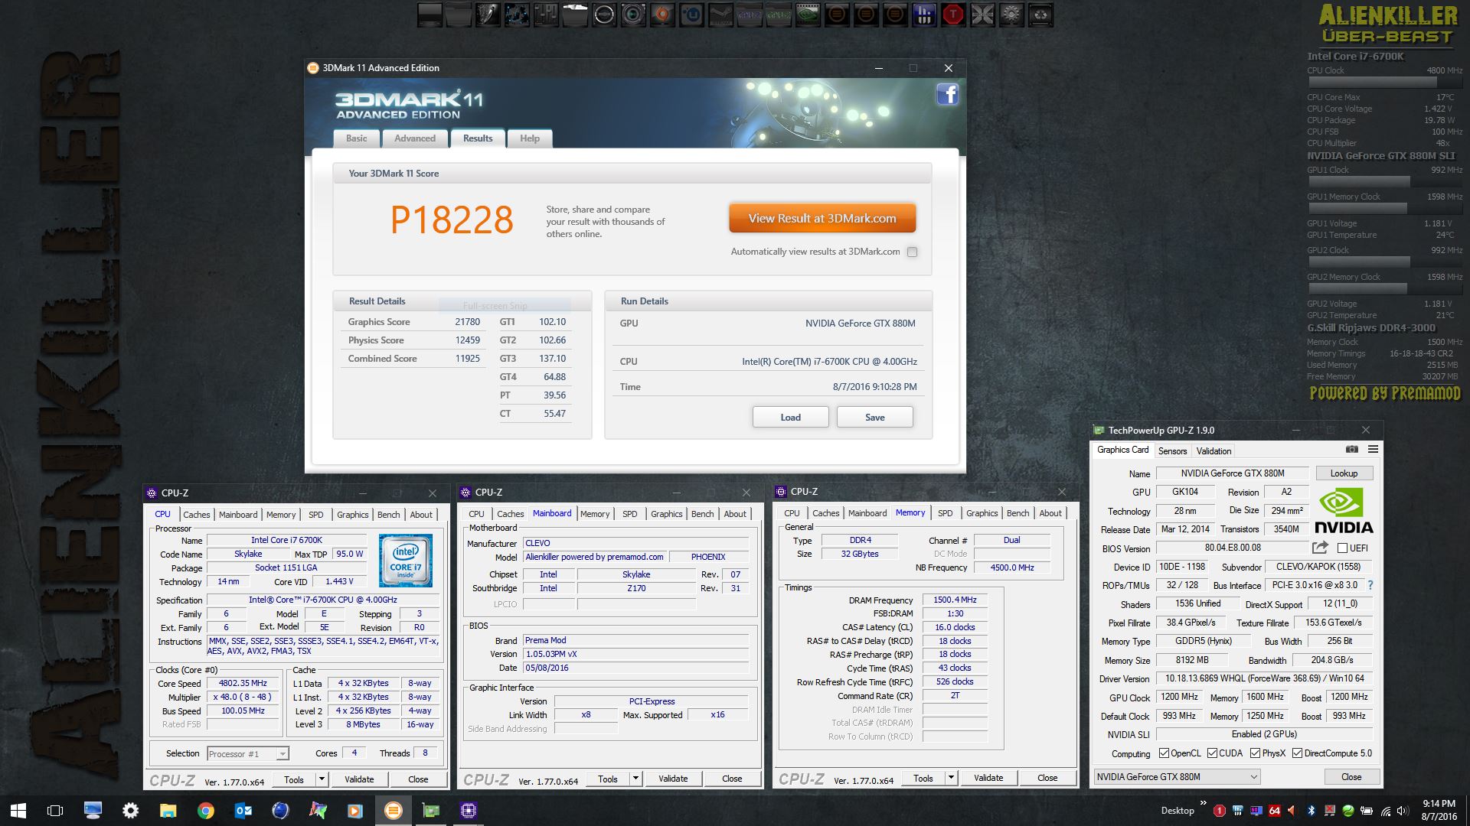Expand the GPU selection dropdown in GPU-Z
Screen dimensions: 1470x826
[1253, 777]
